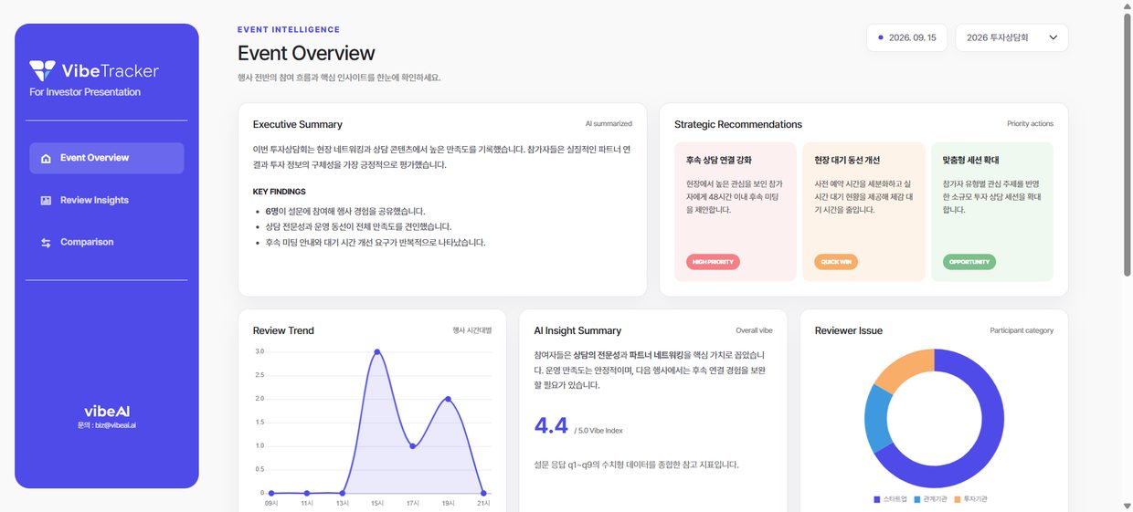Click the Reviewer Issue title
The width and height of the screenshot is (1133, 512).
849,330
